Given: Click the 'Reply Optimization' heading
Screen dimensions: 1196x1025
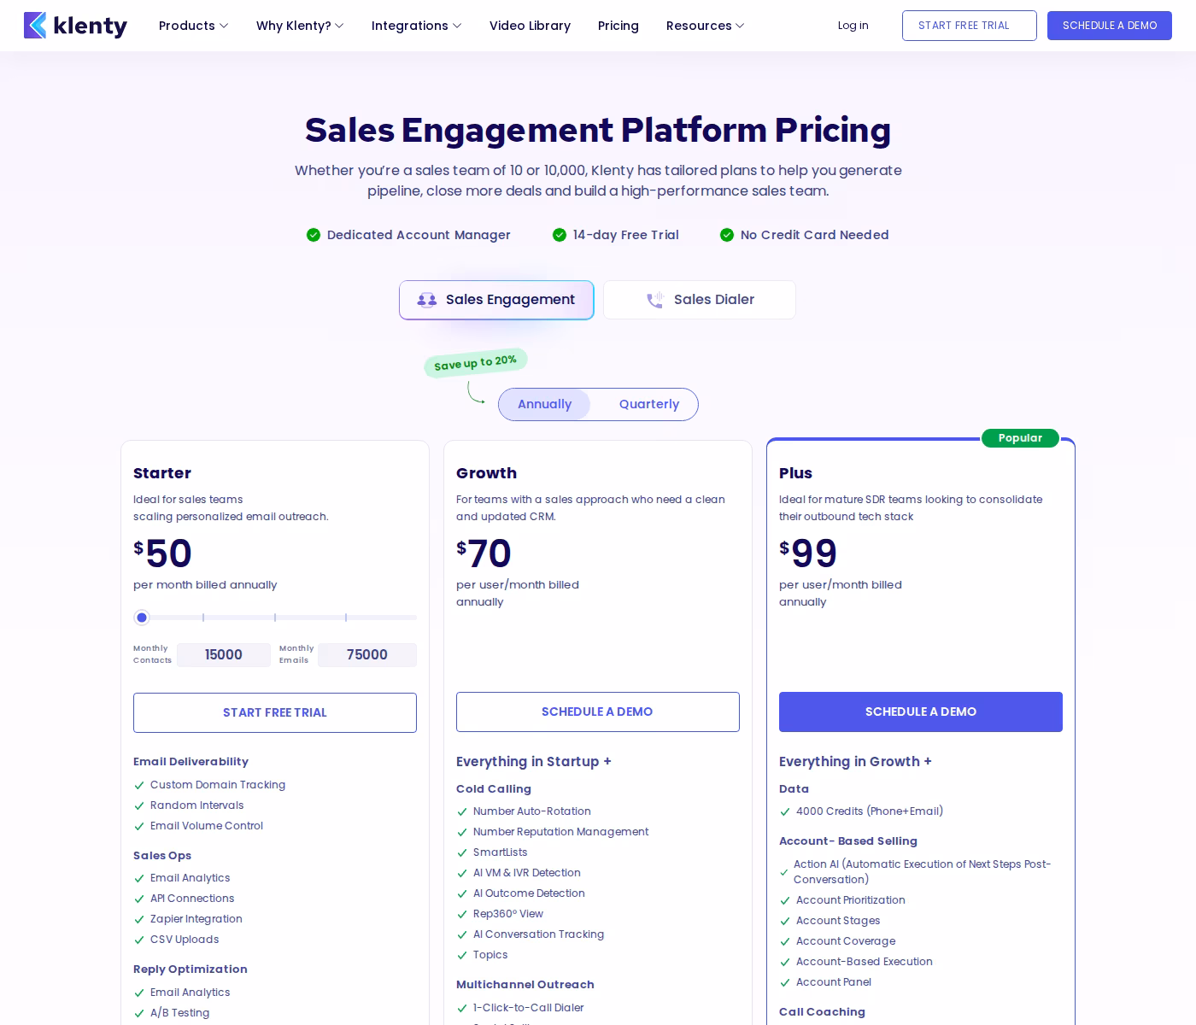Looking at the screenshot, I should pos(191,969).
